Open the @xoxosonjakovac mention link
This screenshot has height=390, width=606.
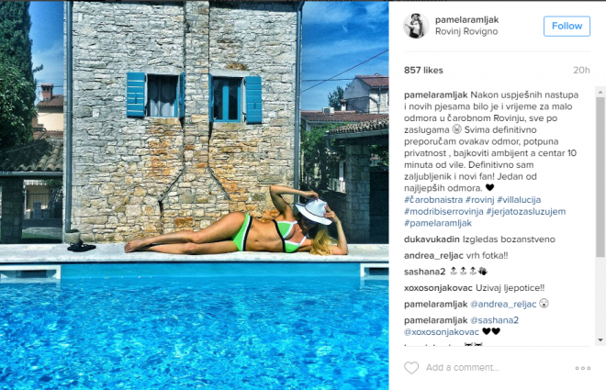(442, 331)
